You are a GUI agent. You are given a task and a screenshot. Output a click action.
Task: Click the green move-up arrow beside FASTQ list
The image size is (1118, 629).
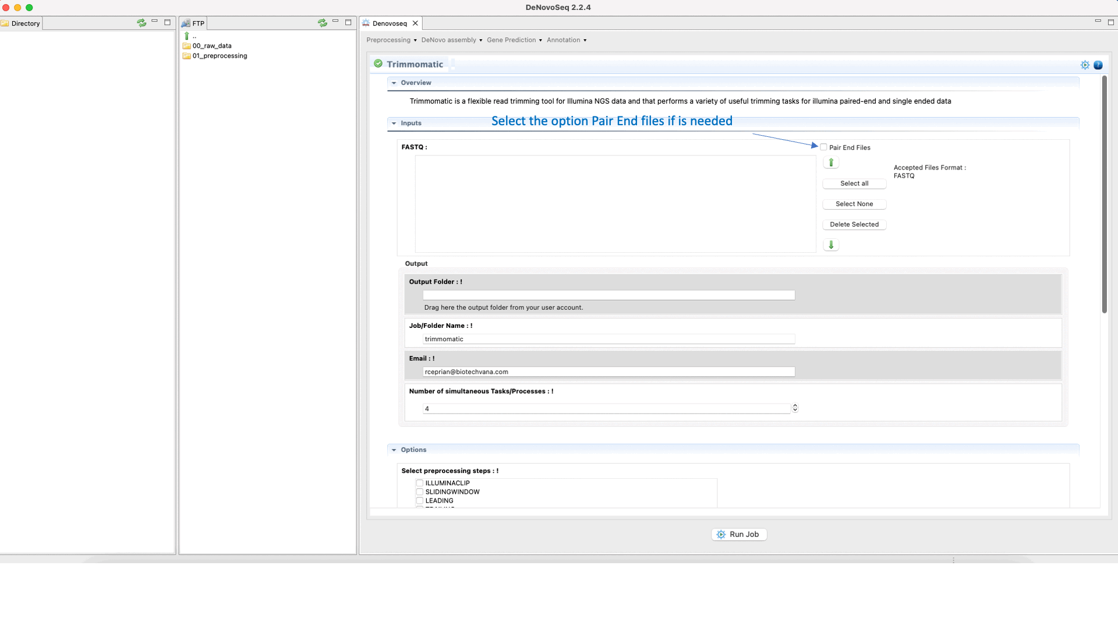(x=831, y=163)
